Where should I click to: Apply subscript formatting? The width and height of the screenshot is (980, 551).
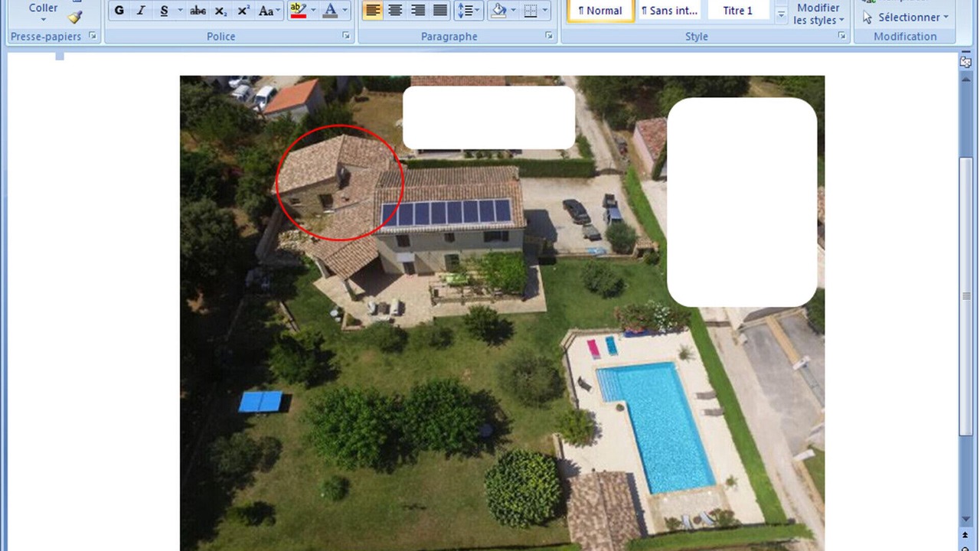(x=220, y=11)
